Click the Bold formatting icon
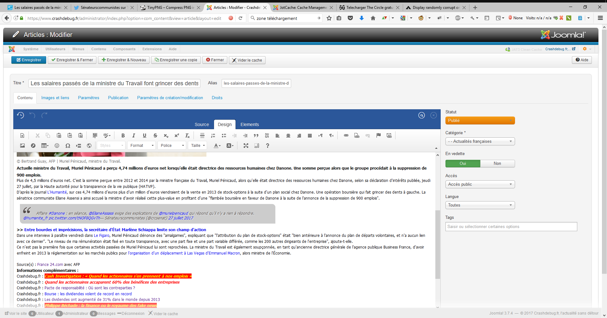The height and width of the screenshot is (318, 607). tap(123, 135)
